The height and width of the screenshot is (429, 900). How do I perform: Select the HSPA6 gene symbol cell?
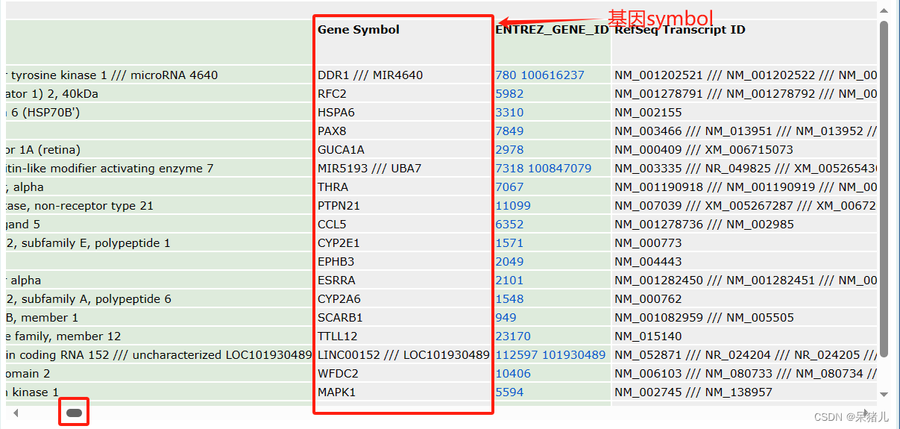[336, 113]
